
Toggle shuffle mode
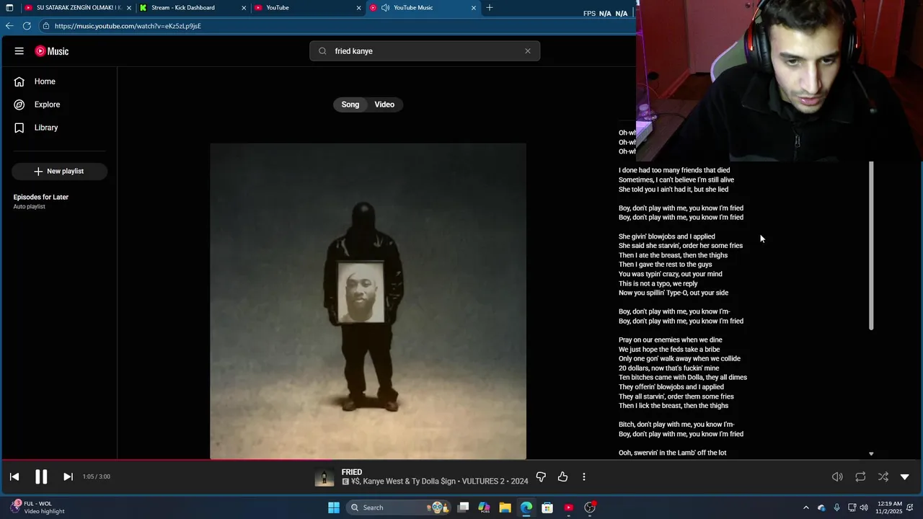pos(883,476)
